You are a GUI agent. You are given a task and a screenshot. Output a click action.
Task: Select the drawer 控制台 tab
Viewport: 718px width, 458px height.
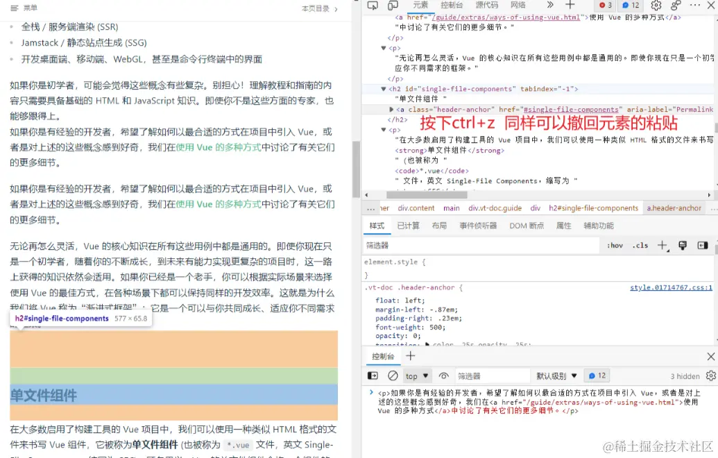383,356
